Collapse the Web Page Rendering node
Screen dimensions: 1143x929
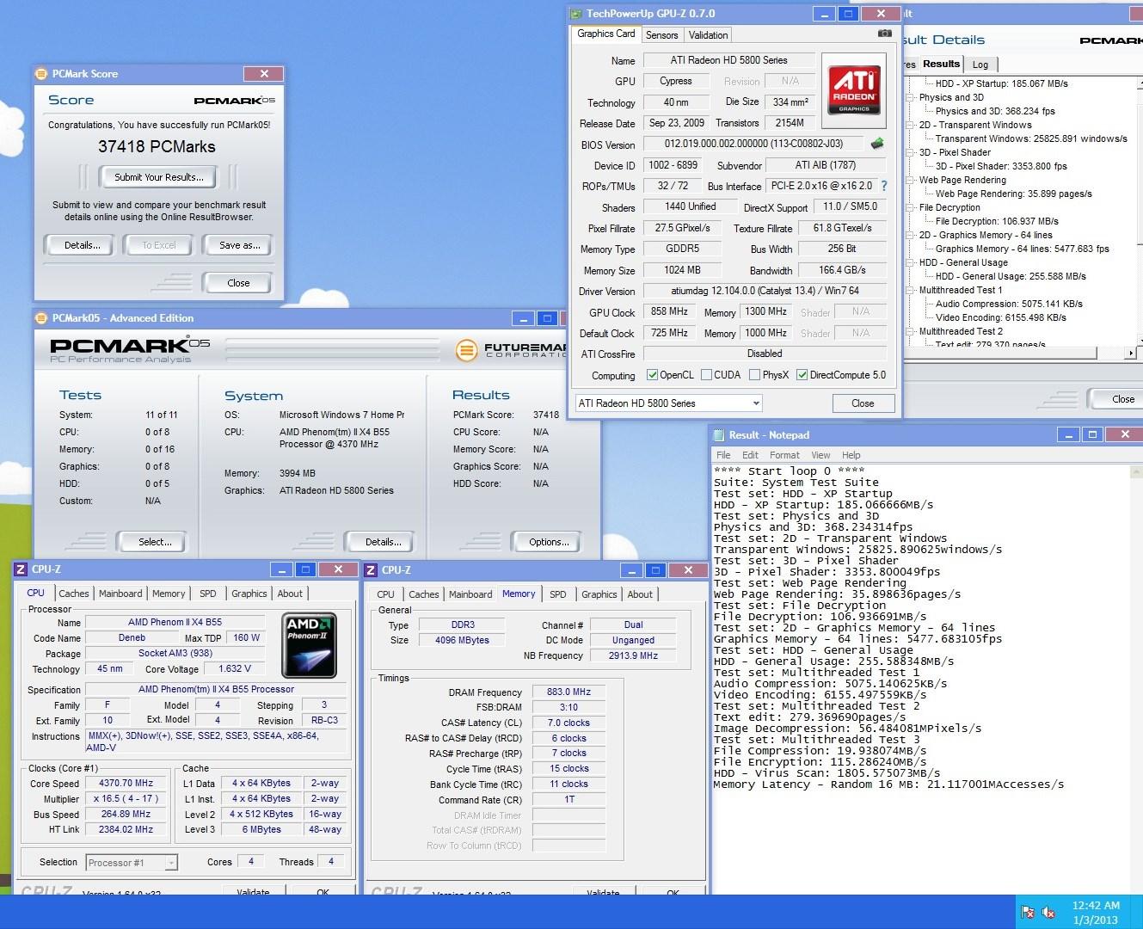point(910,180)
